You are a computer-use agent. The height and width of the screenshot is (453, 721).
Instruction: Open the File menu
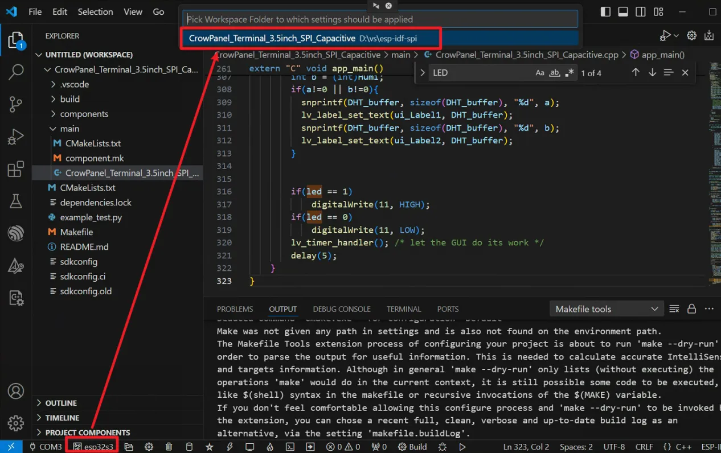pyautogui.click(x=35, y=11)
